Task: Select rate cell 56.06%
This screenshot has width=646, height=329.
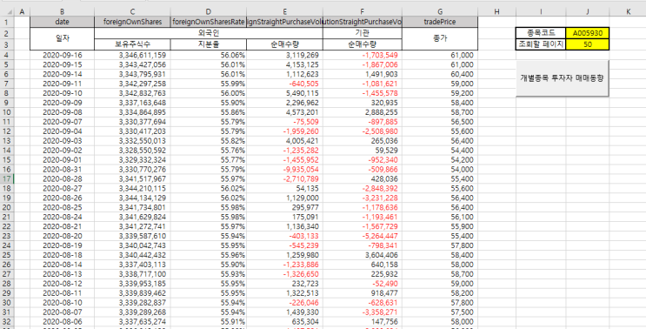Action: click(x=208, y=55)
